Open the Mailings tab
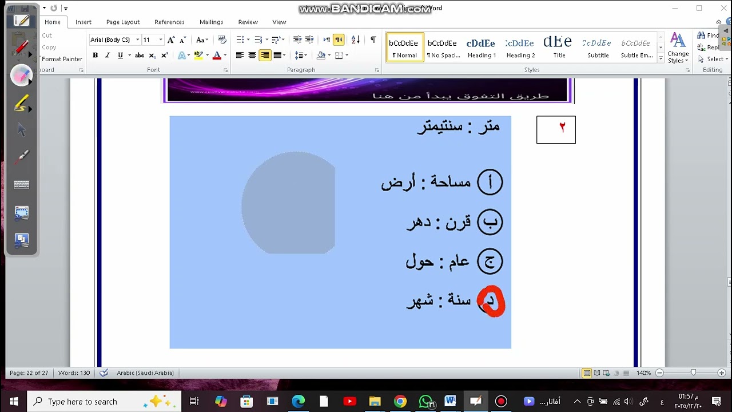The image size is (732, 412). 212,22
